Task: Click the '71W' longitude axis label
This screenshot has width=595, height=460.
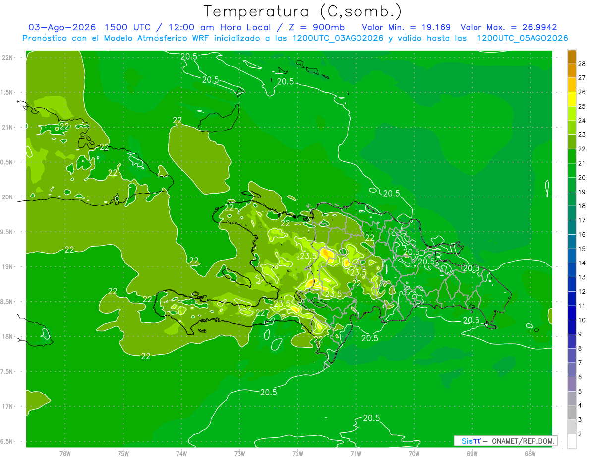Action: click(356, 453)
